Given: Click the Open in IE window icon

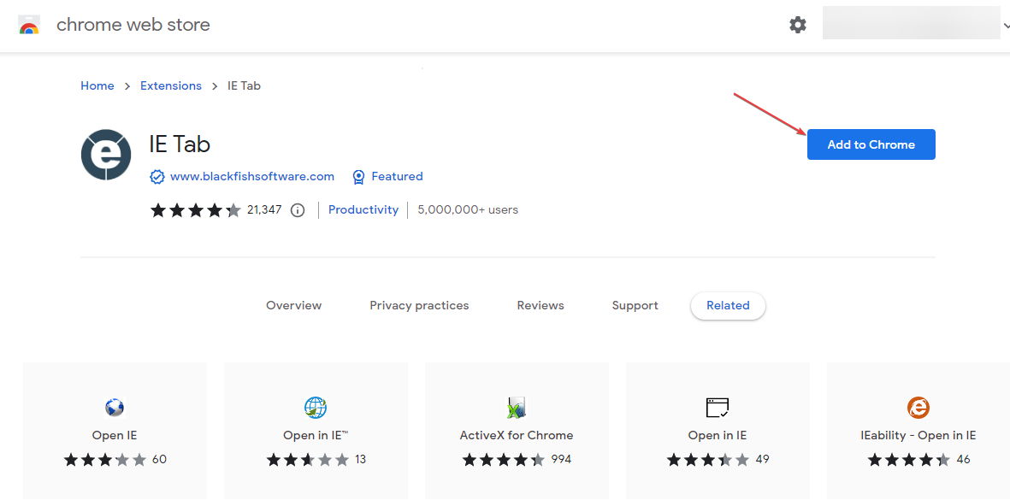Looking at the screenshot, I should tap(717, 408).
